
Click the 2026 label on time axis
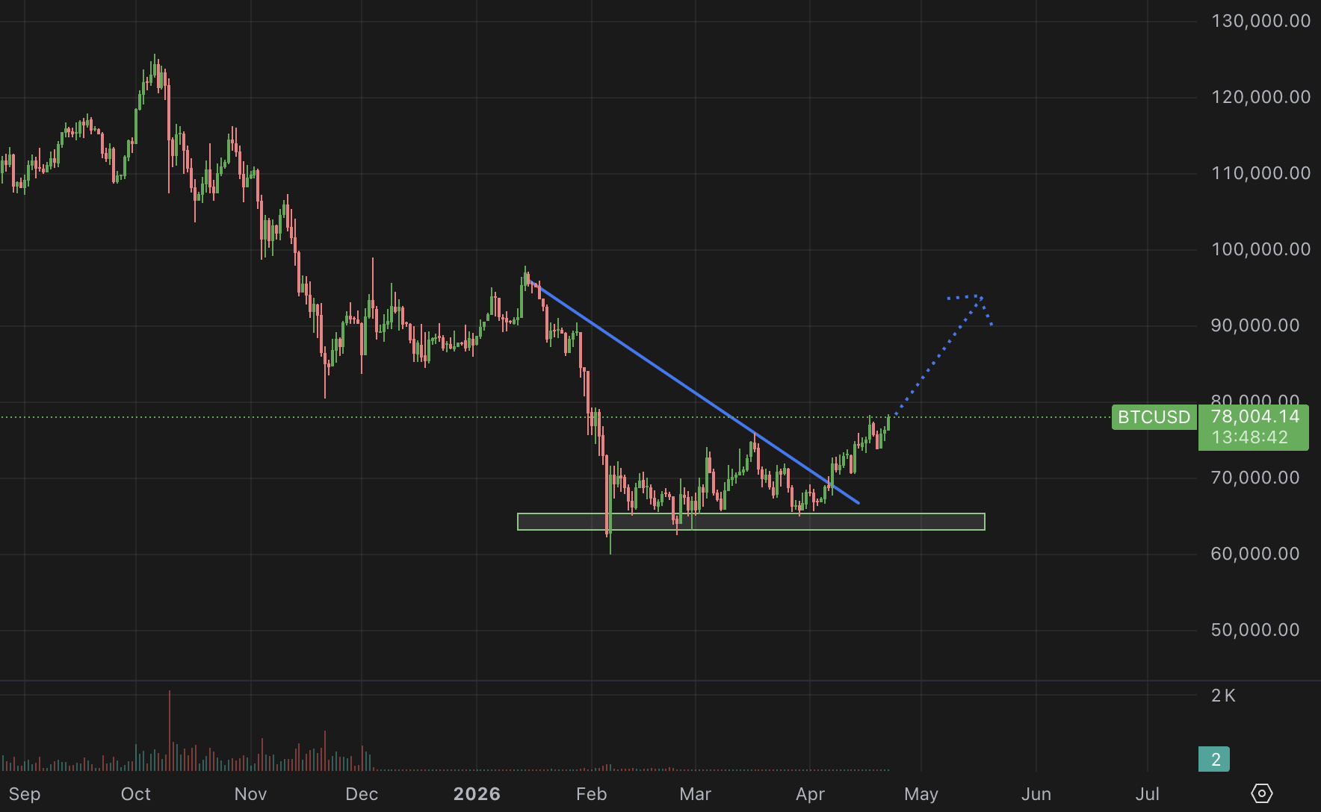[477, 794]
